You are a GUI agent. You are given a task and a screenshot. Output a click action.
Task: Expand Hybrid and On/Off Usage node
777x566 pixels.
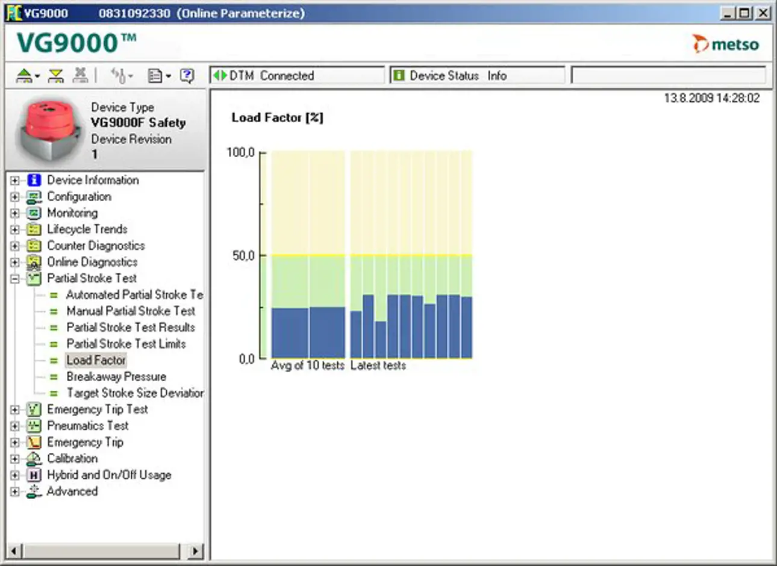click(x=15, y=475)
